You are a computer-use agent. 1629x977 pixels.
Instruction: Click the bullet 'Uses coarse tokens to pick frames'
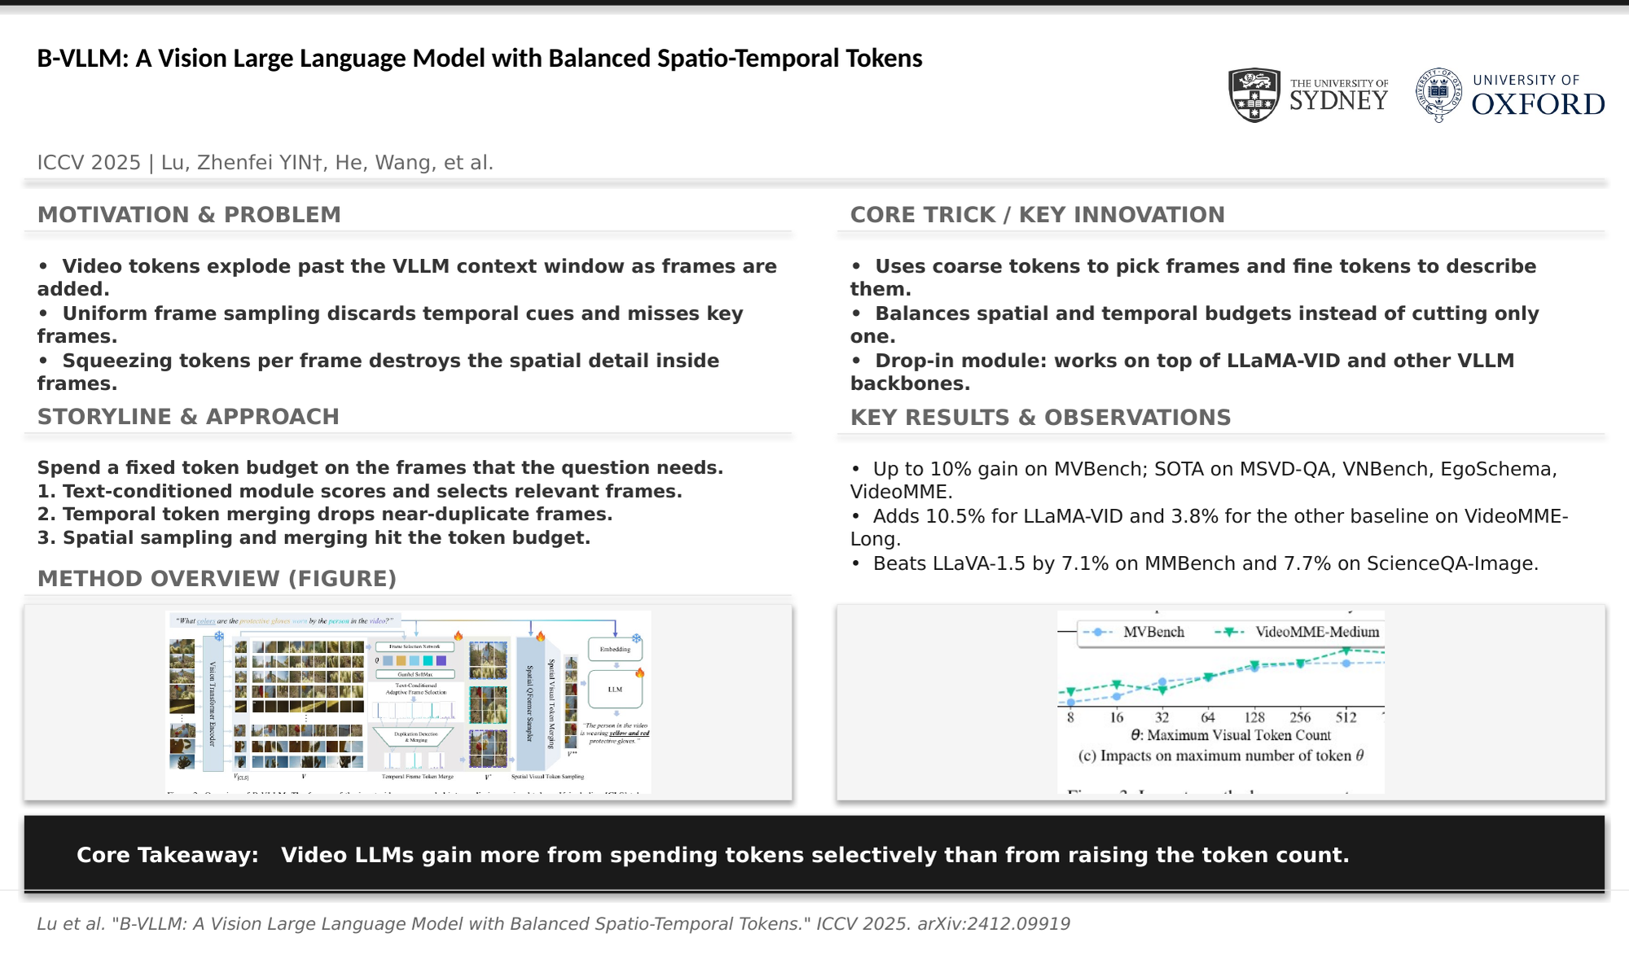click(x=1193, y=278)
